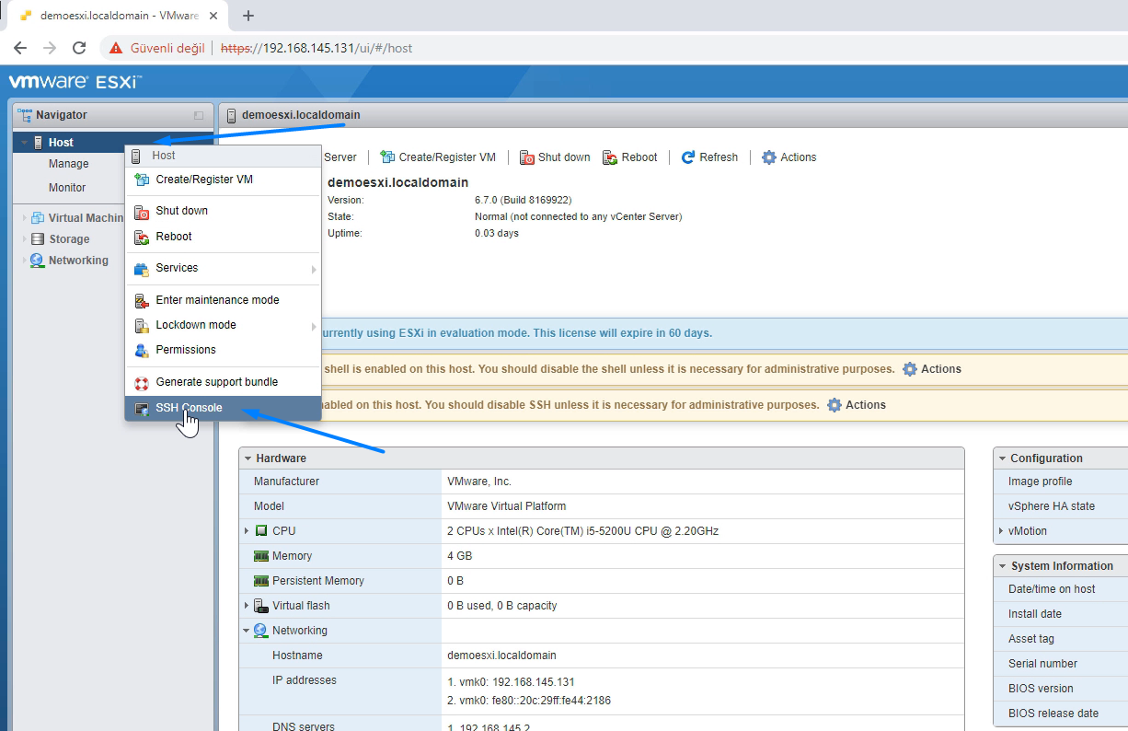
Task: Click Create/Register VM toolbar button
Action: 438,157
